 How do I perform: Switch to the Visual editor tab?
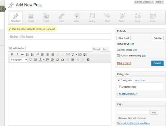pos(96,49)
